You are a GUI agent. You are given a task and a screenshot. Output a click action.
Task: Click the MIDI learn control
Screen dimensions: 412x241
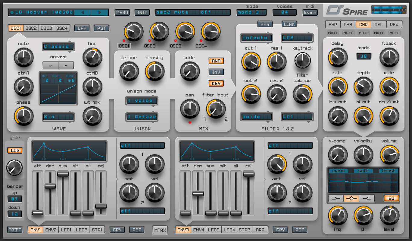[310, 13]
